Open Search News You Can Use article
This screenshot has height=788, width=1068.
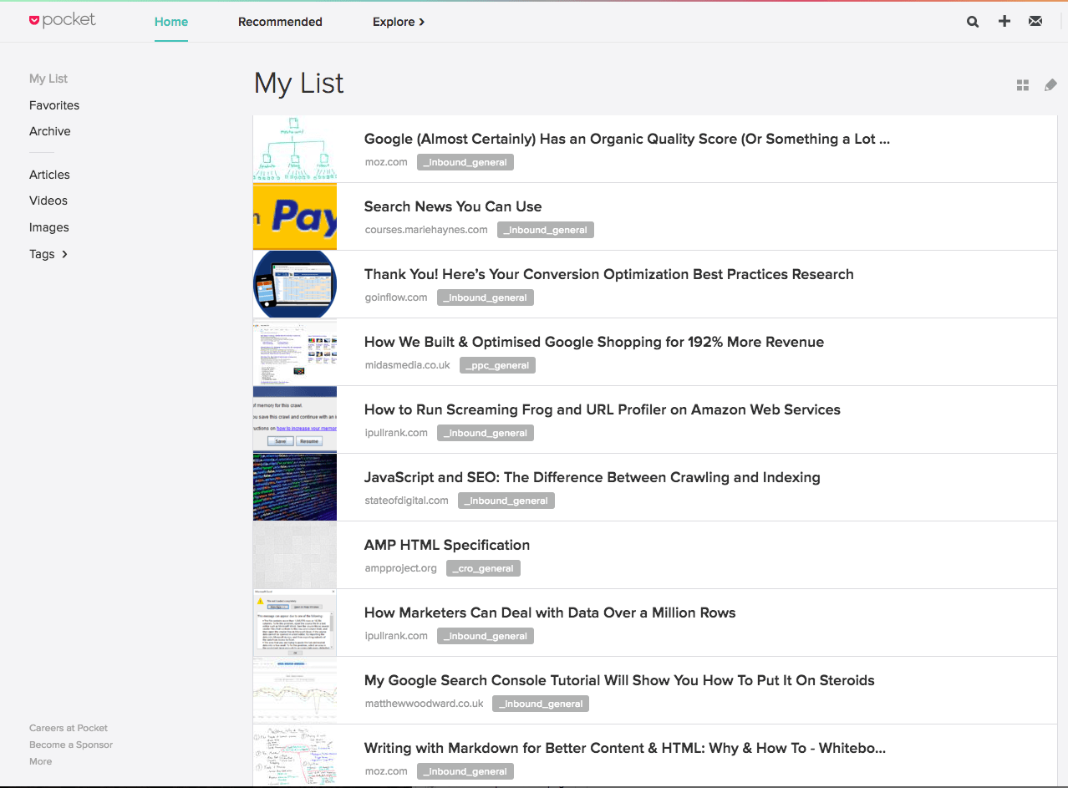[453, 206]
